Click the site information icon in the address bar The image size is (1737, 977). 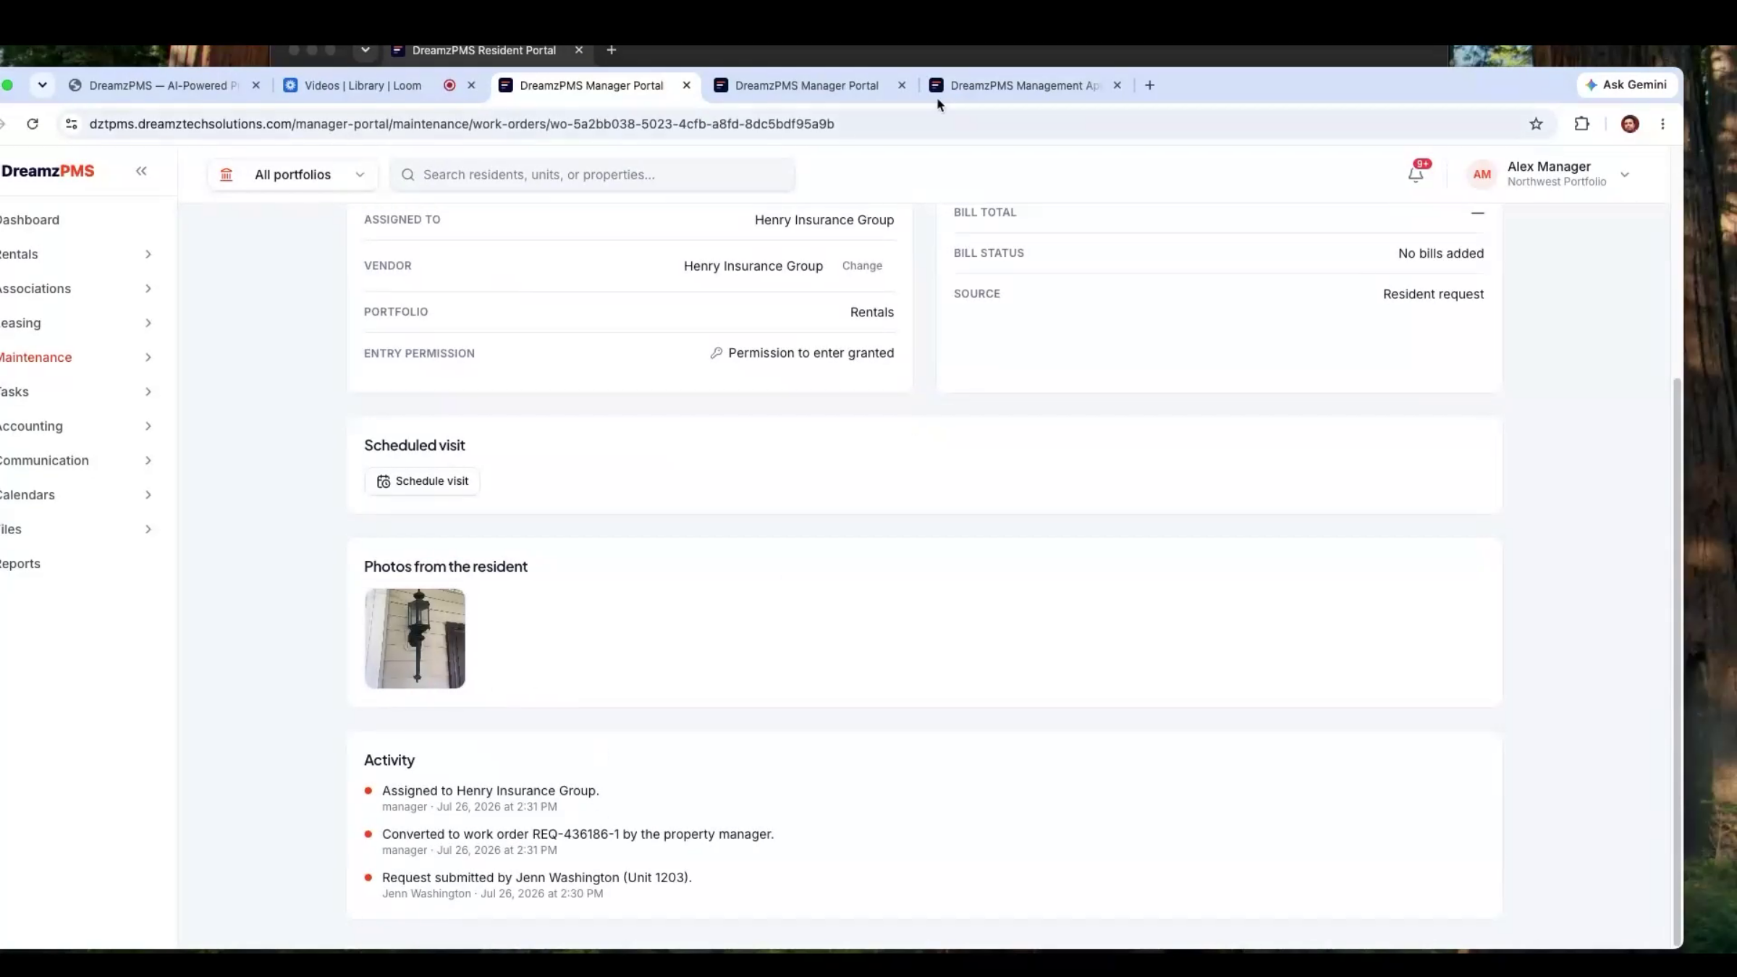[x=71, y=124]
